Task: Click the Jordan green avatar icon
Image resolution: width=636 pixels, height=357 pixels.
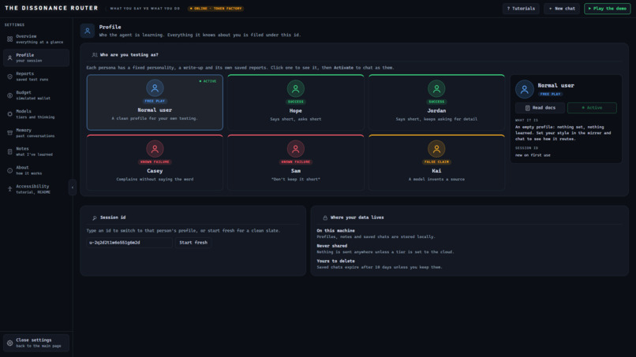Action: (436, 88)
